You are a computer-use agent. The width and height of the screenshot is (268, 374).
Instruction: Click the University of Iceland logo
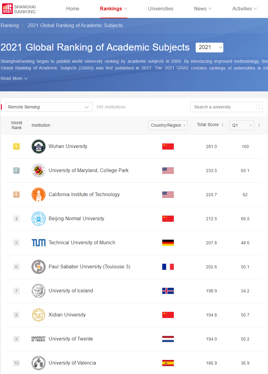click(x=39, y=291)
